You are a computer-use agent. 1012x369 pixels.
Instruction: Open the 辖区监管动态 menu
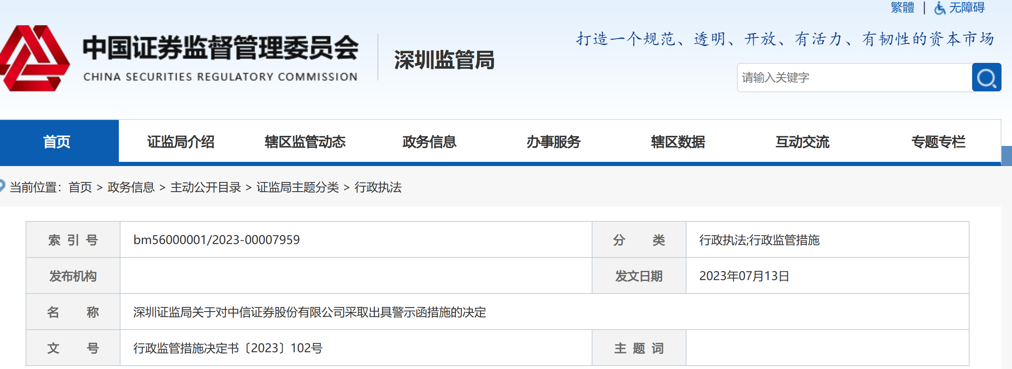point(305,142)
